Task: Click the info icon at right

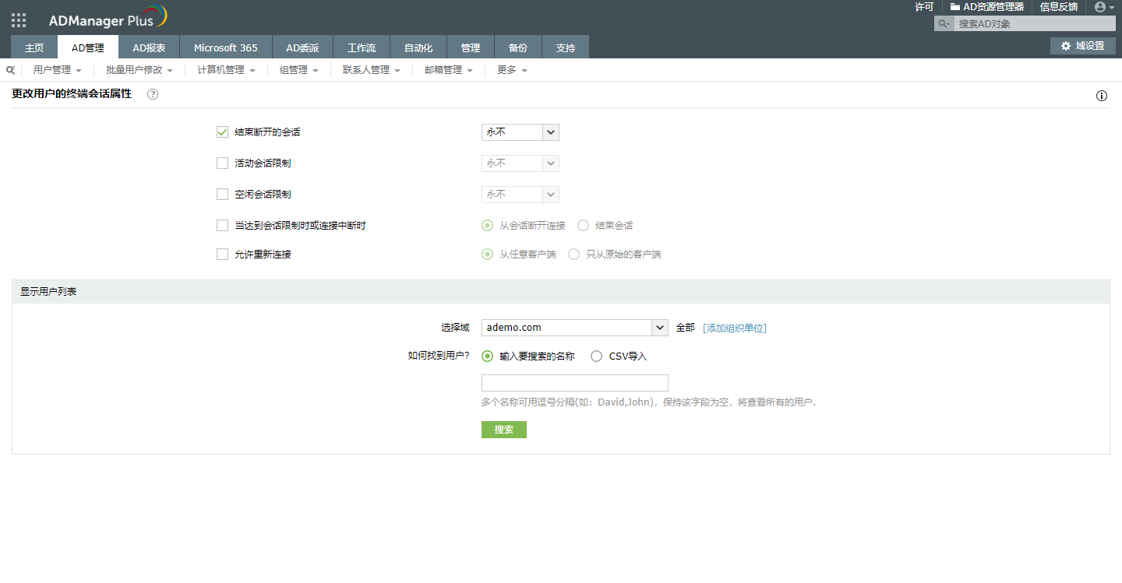Action: 1102,96
